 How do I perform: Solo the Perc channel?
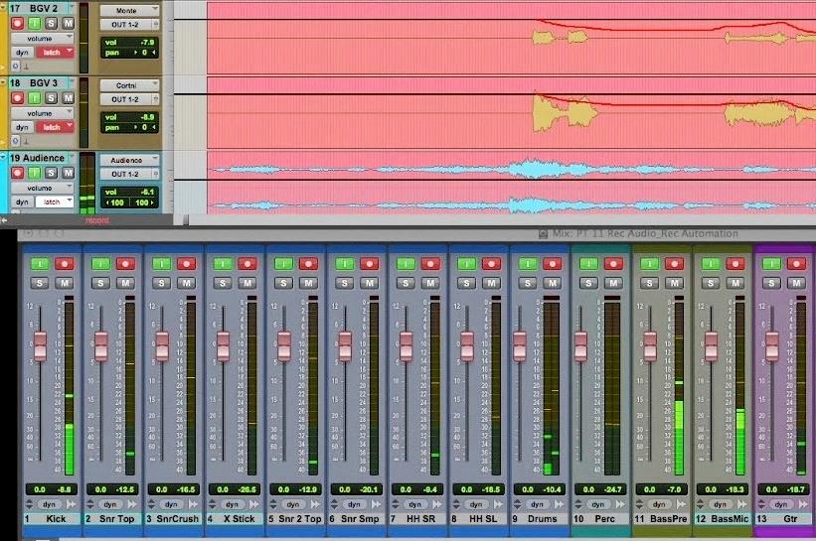click(x=588, y=283)
